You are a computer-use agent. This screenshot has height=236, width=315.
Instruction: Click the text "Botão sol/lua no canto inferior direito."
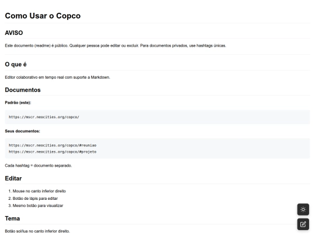tap(37, 231)
